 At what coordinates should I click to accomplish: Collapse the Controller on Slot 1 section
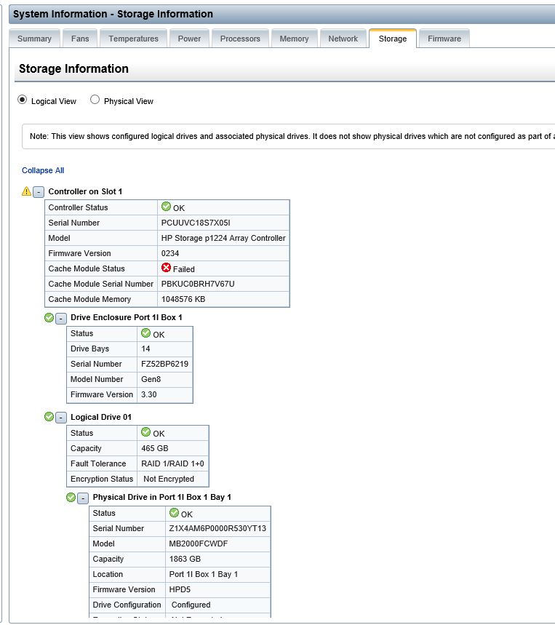click(x=39, y=192)
